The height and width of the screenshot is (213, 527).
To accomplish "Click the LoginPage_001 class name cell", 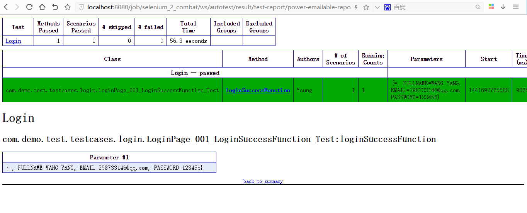I will coord(112,90).
